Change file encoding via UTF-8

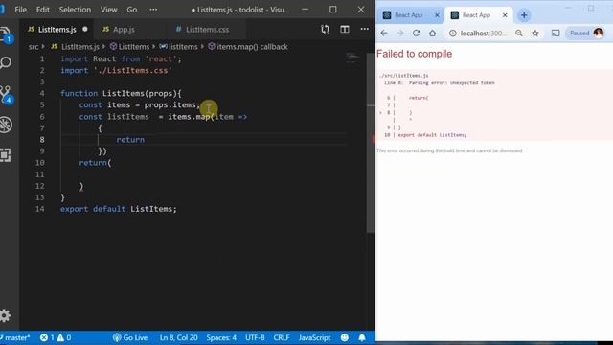pos(255,337)
